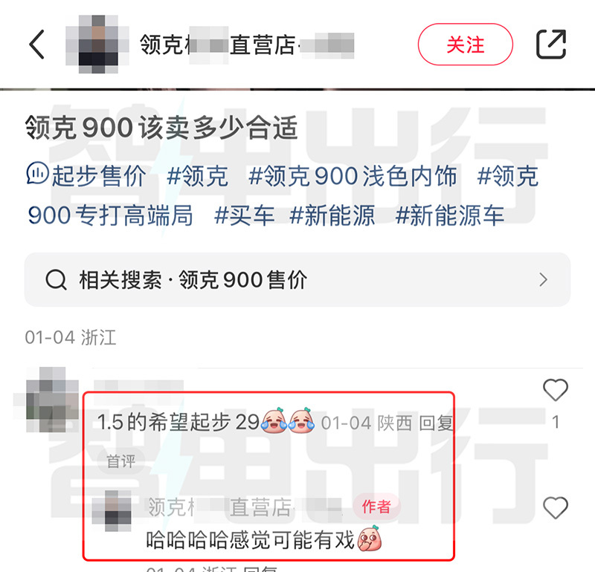Open the 起步售价 topic bubble icon
Viewport: 595px width, 572px height.
click(37, 173)
